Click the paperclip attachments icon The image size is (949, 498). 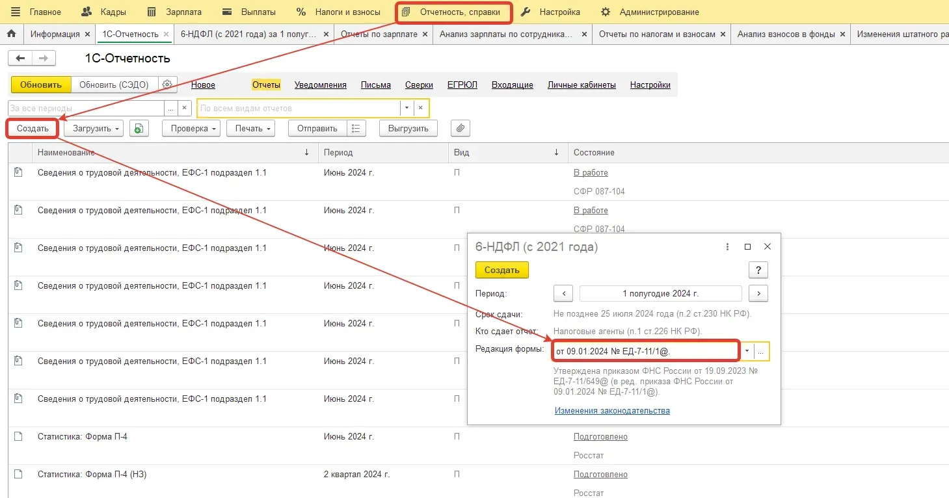461,129
